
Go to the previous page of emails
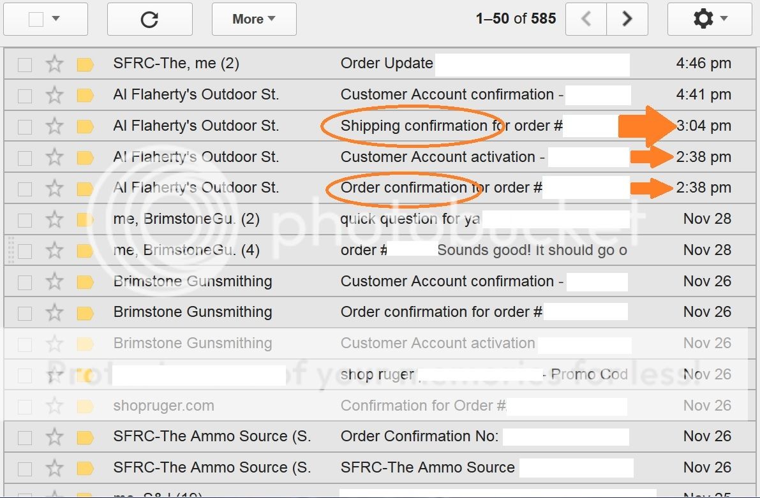click(586, 19)
